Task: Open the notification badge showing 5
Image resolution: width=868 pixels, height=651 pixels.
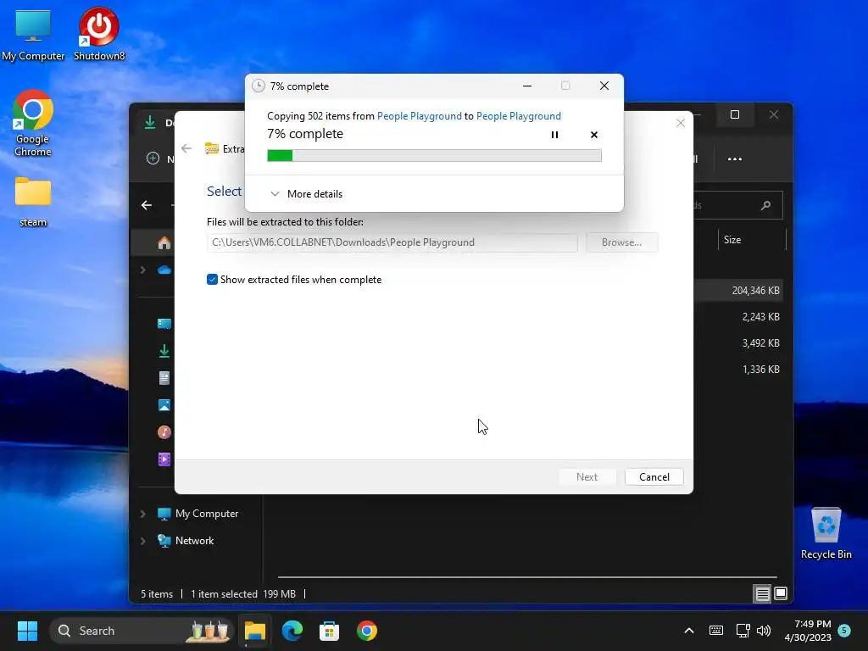Action: tap(844, 630)
